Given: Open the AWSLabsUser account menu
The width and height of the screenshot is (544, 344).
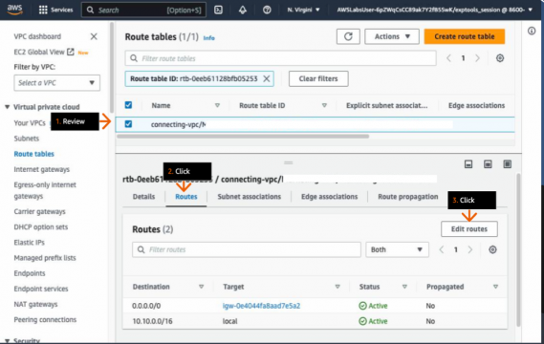Looking at the screenshot, I should [434, 10].
